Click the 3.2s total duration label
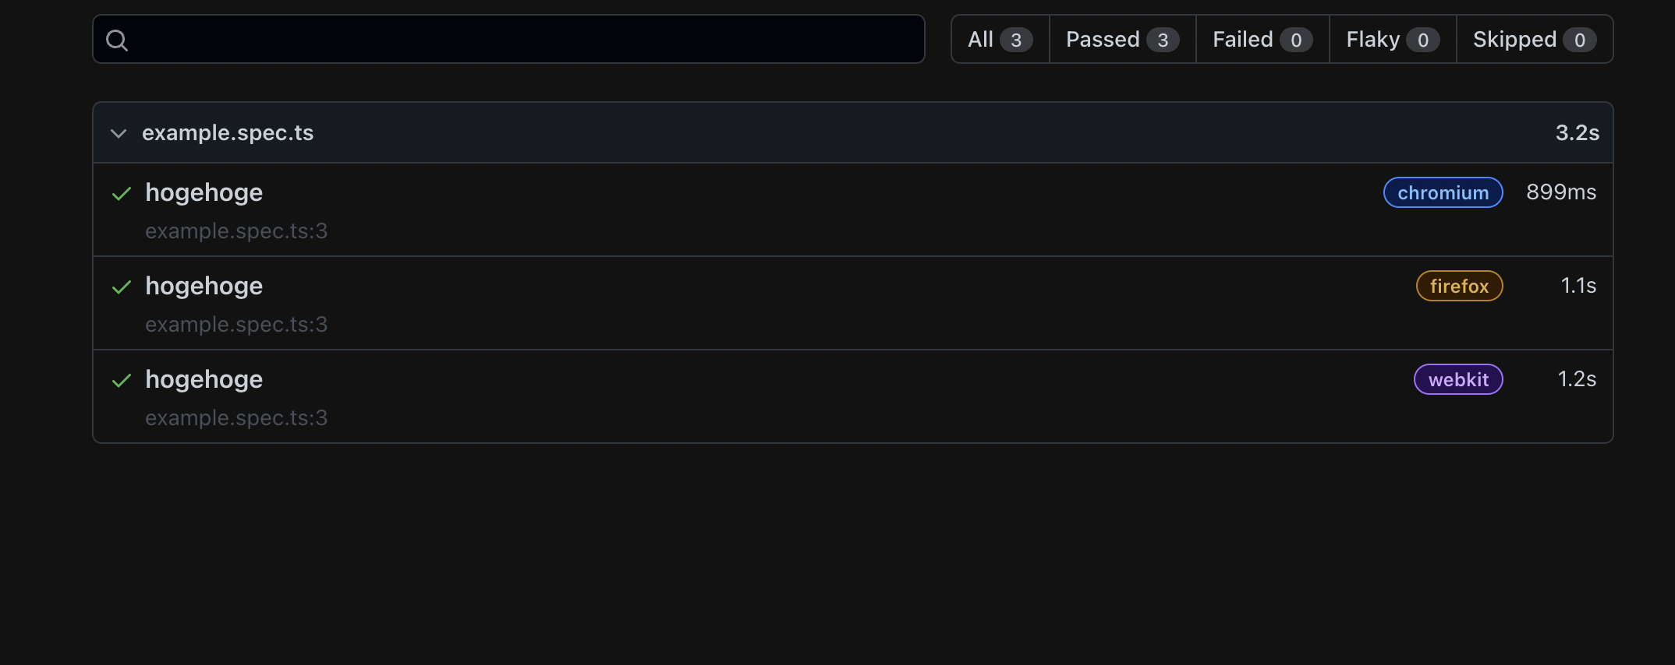The width and height of the screenshot is (1675, 665). [x=1577, y=133]
